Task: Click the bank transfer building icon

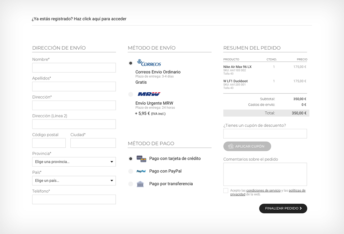Action: click(140, 184)
